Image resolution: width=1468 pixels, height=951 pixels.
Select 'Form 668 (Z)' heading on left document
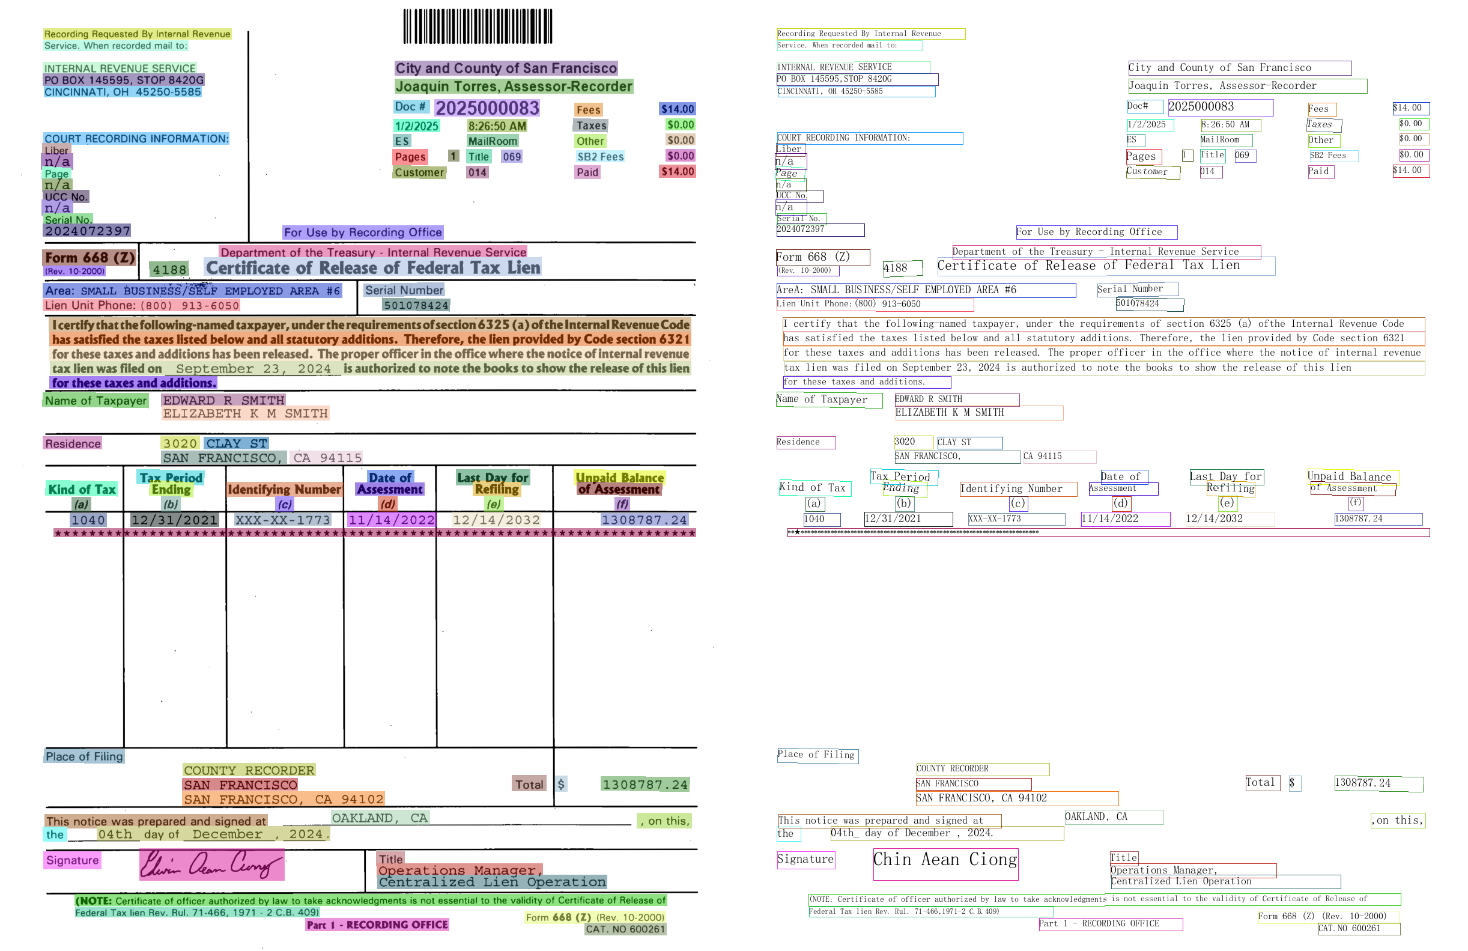pos(90,258)
